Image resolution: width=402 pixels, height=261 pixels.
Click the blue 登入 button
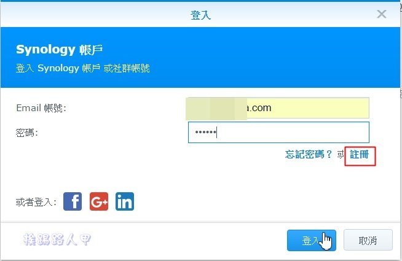click(312, 240)
